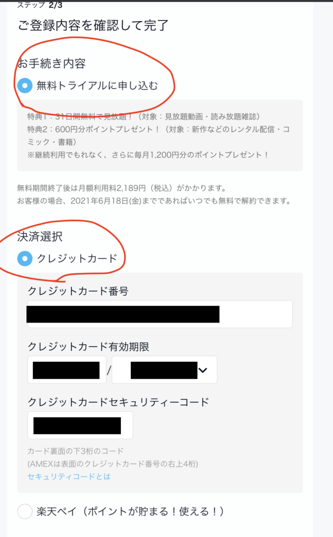The width and height of the screenshot is (333, 537).
Task: Click the expiry month field
Action: (66, 370)
